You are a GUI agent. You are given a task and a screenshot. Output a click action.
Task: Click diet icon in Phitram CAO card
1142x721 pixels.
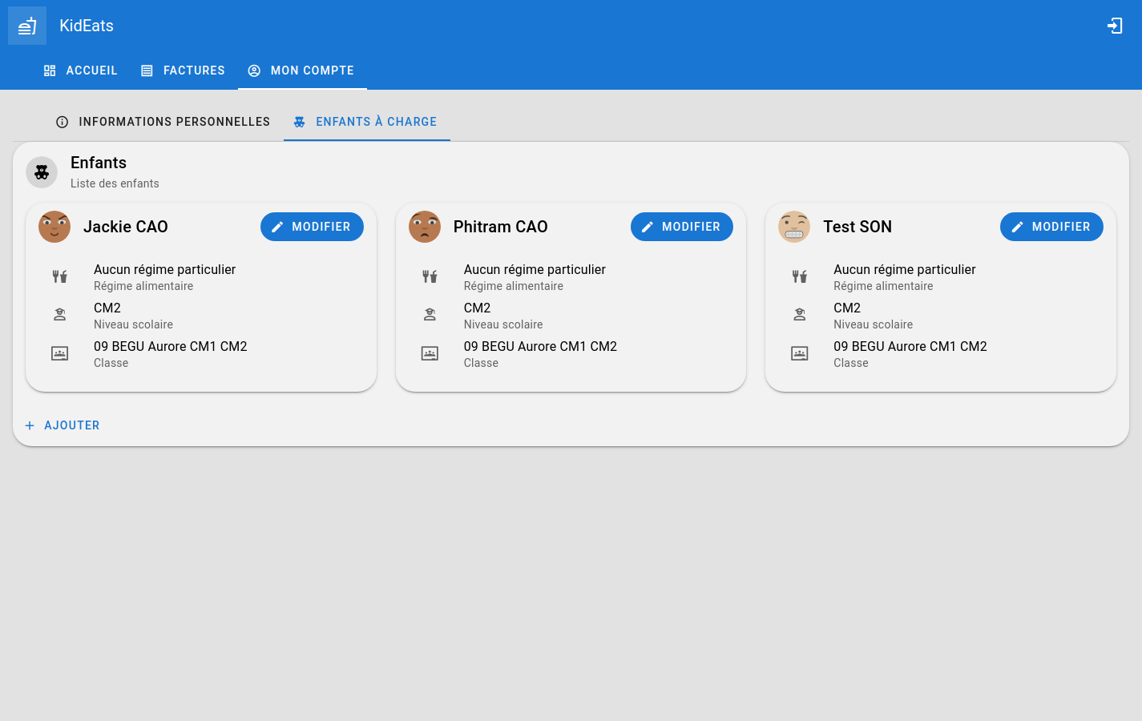point(430,276)
